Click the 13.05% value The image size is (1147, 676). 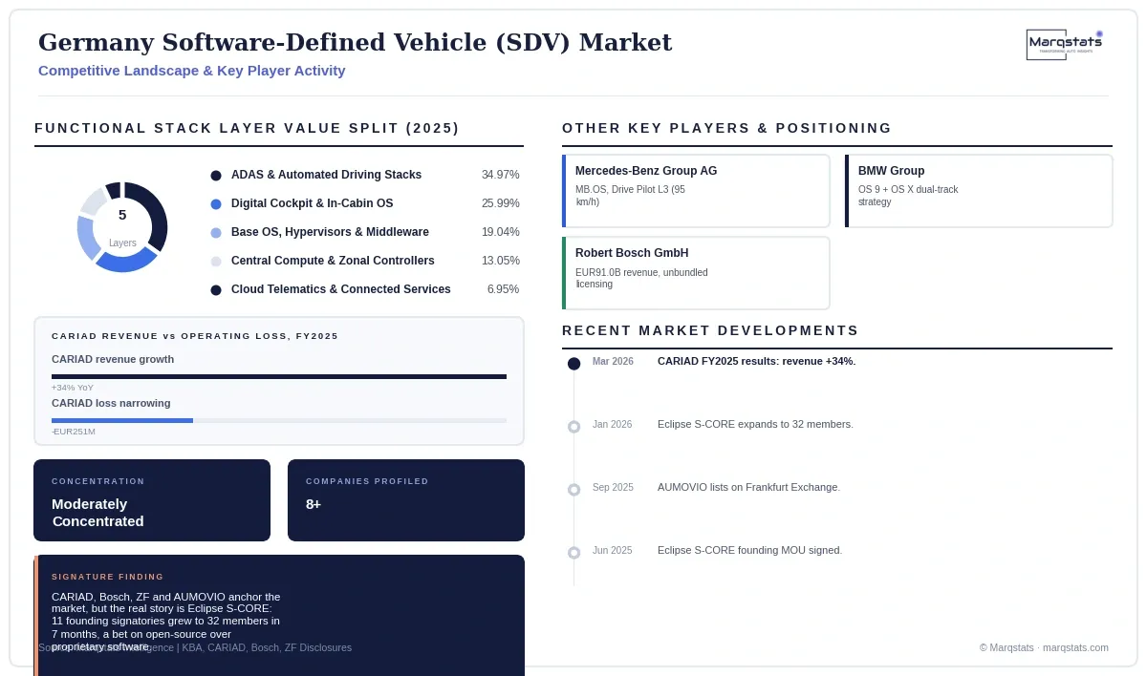(500, 261)
